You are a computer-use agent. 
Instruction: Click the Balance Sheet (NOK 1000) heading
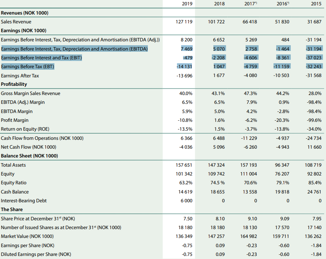pyautogui.click(x=29, y=156)
